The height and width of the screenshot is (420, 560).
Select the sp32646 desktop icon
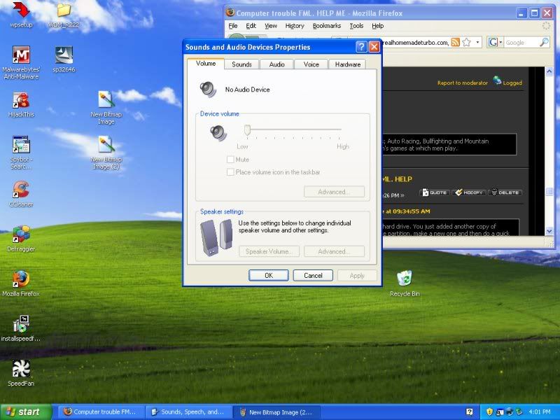point(64,59)
